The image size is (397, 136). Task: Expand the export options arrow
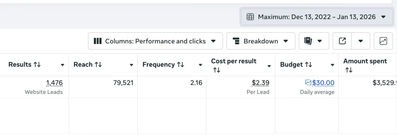click(x=361, y=41)
